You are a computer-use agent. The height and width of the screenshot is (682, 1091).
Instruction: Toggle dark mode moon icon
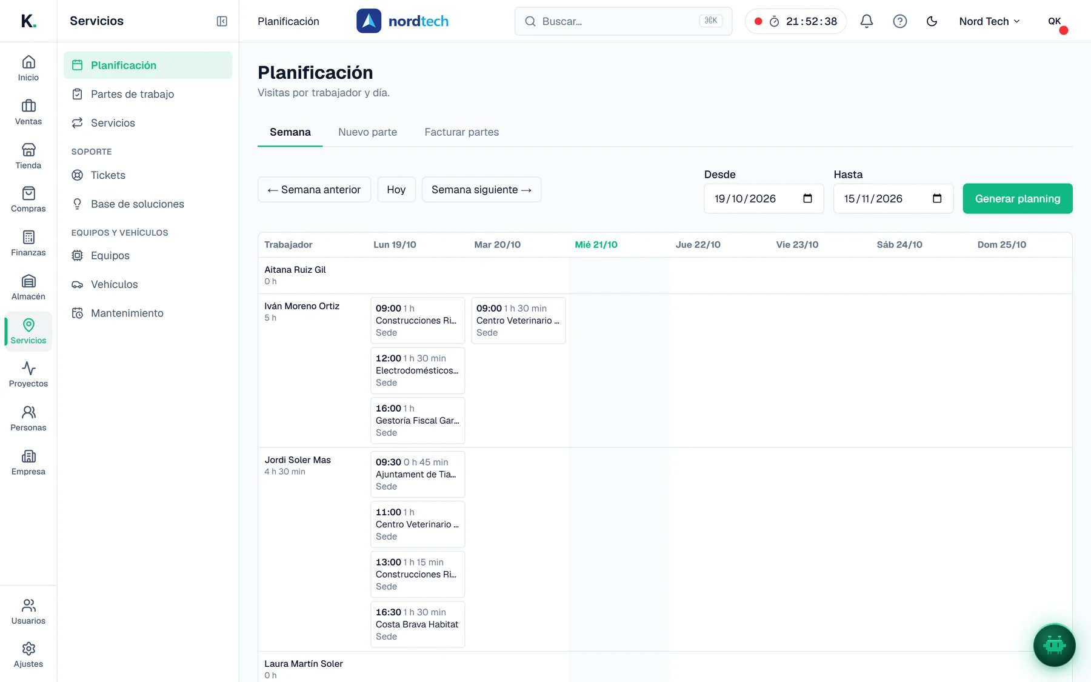pyautogui.click(x=932, y=21)
